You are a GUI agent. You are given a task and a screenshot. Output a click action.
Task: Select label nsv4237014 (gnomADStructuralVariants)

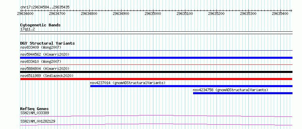(128, 83)
